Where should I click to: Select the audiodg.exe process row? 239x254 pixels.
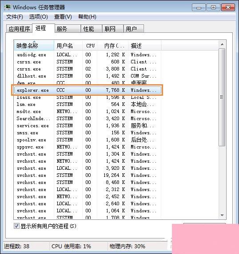click(x=88, y=55)
